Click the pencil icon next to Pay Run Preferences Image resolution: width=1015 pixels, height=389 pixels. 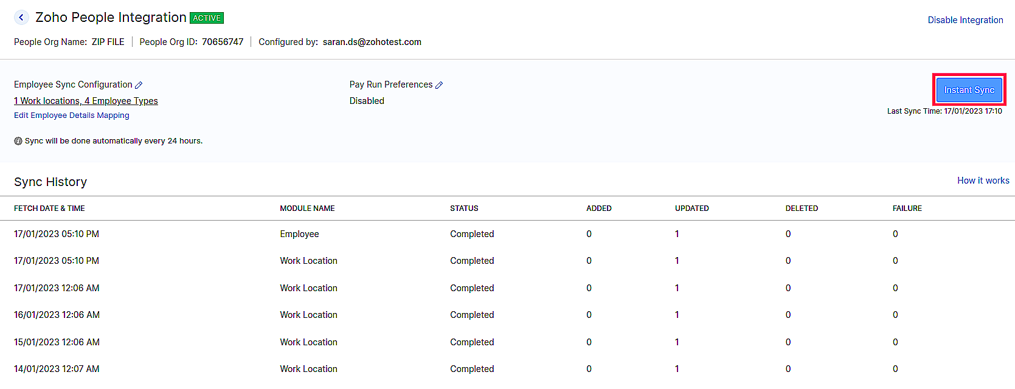[x=439, y=85]
